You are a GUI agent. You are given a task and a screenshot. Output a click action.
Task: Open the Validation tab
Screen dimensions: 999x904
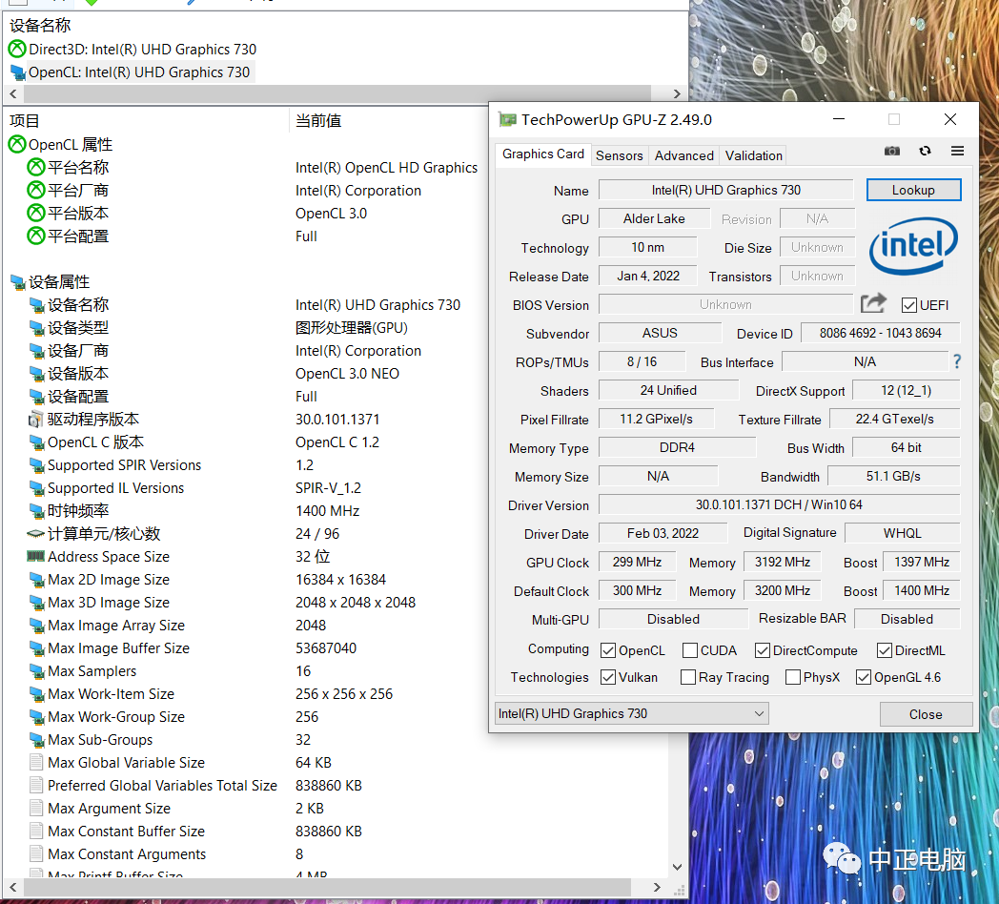tap(754, 155)
